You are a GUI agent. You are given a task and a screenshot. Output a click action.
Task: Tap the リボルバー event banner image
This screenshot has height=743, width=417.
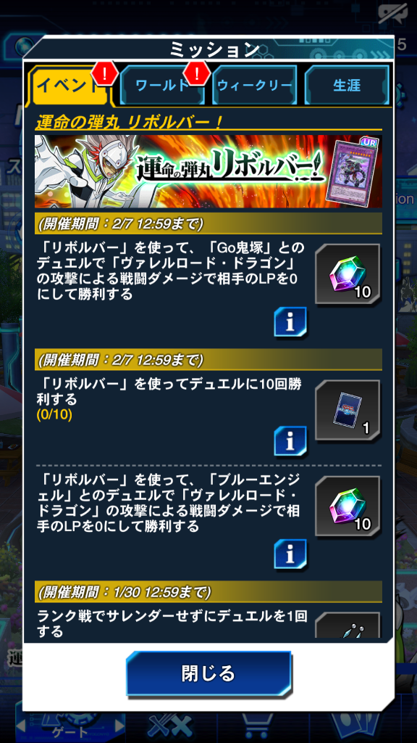point(208,171)
